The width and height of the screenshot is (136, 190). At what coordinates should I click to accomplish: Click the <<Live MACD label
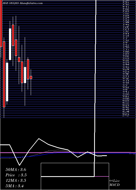(115, 183)
